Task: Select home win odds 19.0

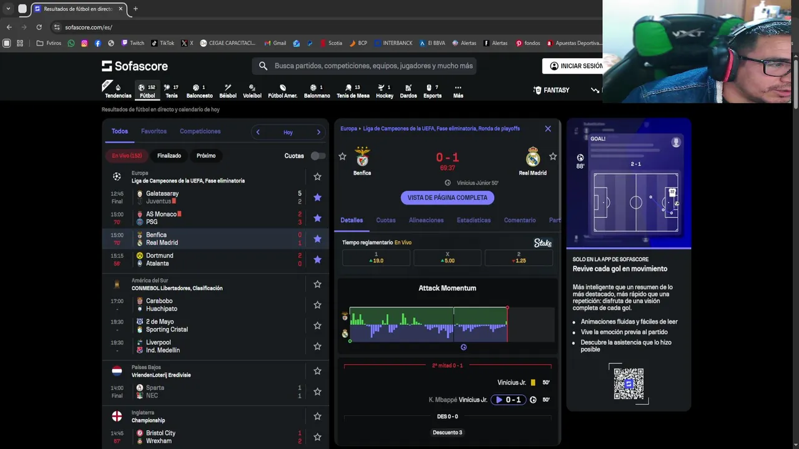Action: (376, 258)
